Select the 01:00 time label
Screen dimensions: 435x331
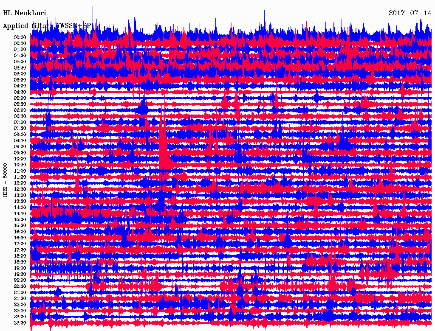coord(20,50)
